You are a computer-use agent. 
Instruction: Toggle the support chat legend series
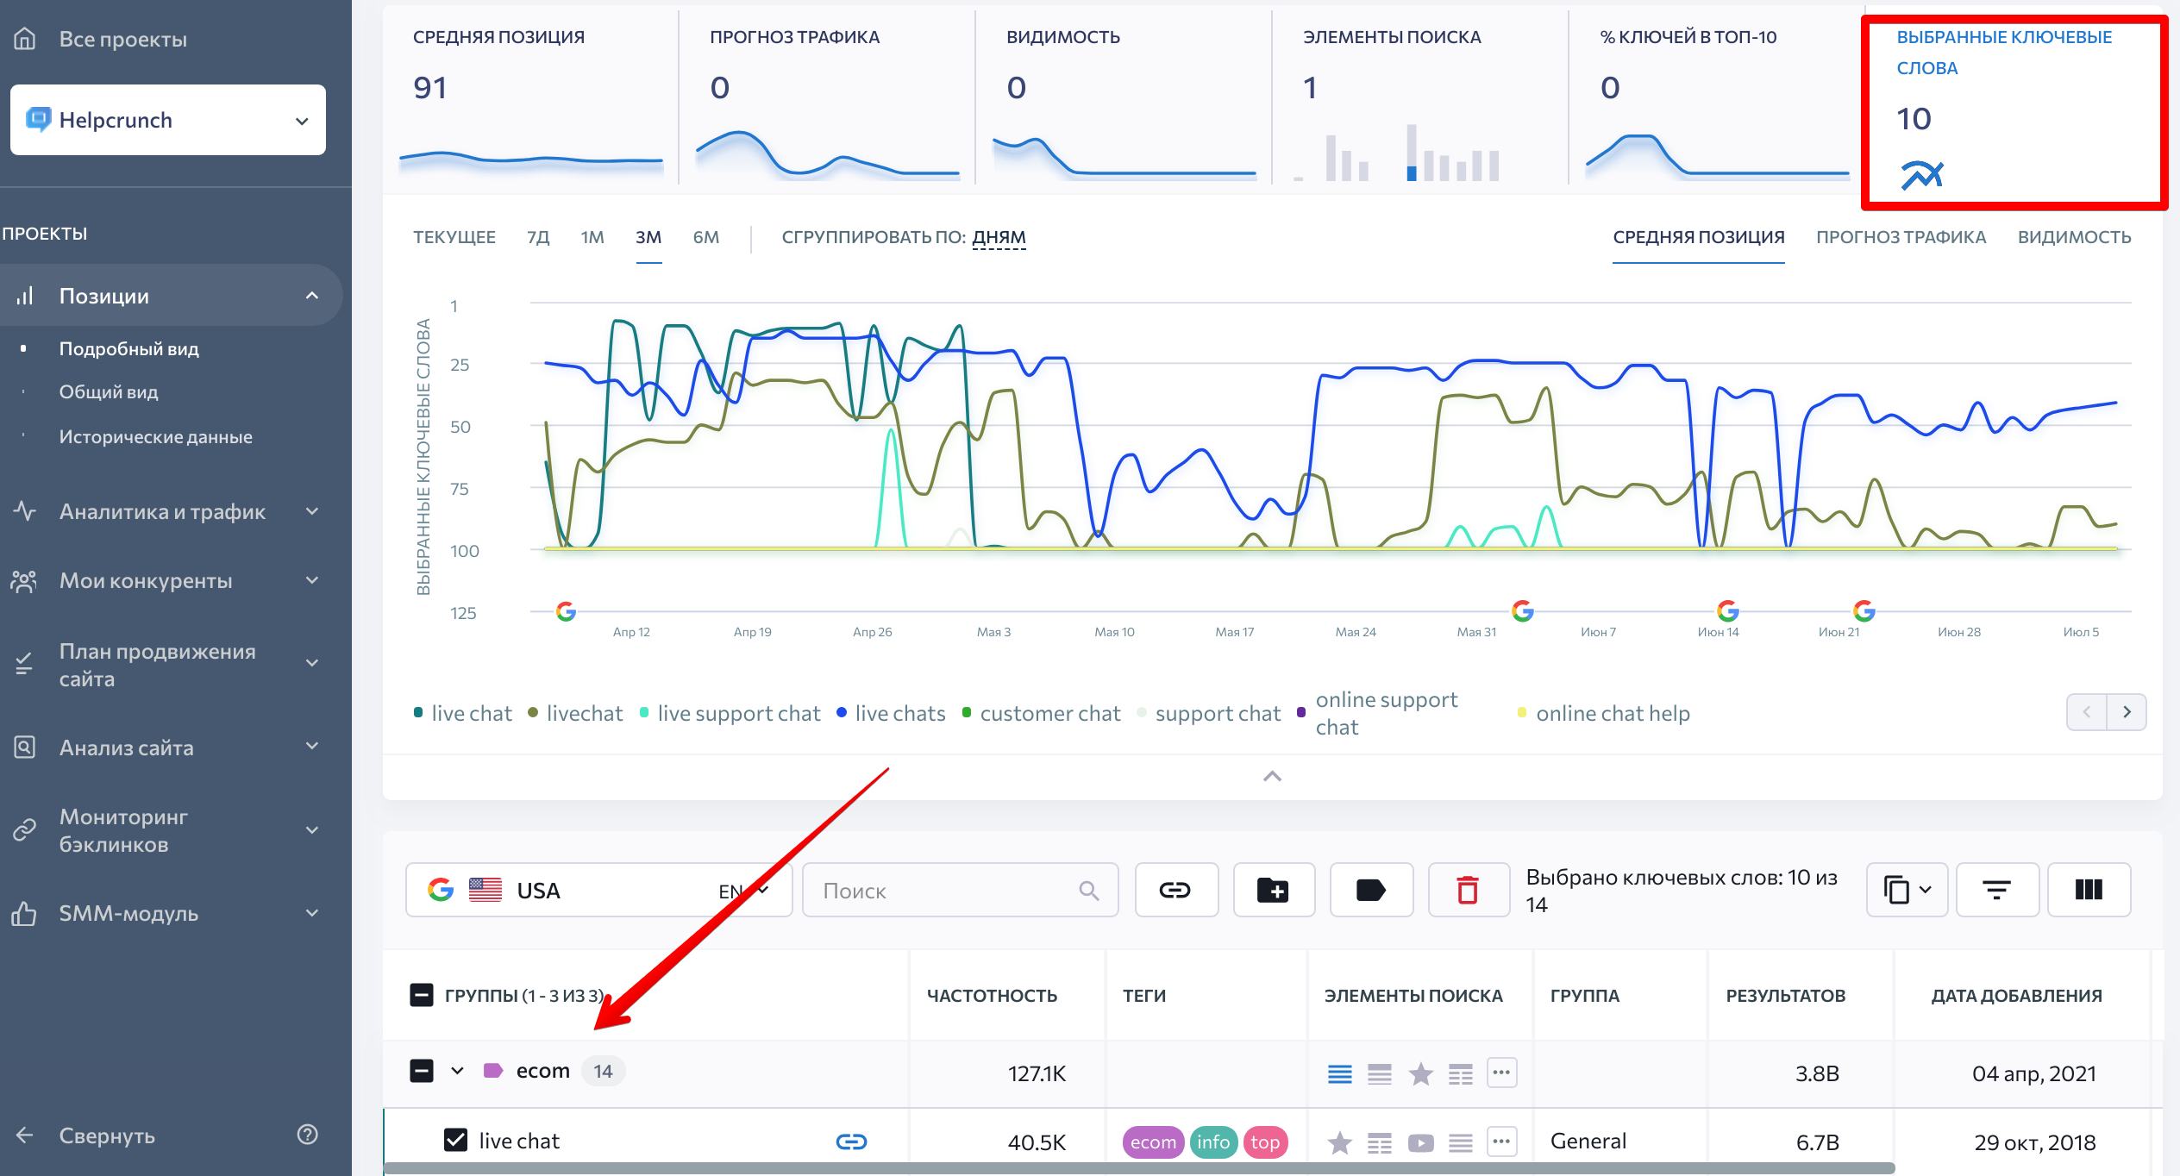(1209, 713)
